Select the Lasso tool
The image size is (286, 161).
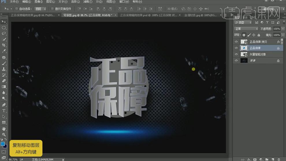tap(4, 33)
